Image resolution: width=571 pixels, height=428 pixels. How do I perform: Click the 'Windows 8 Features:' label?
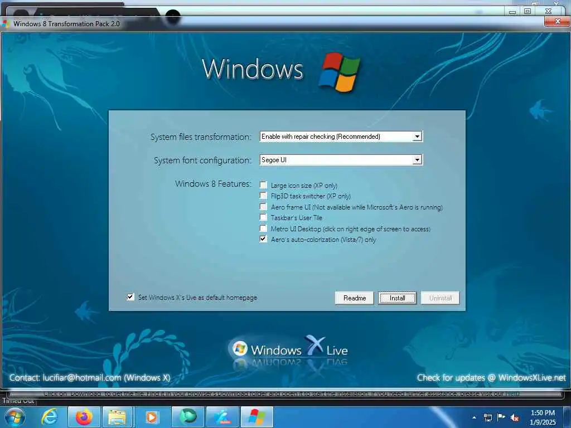213,183
